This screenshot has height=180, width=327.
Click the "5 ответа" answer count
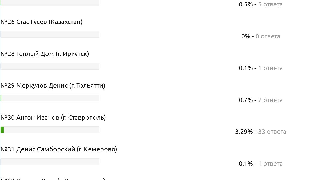tap(270, 4)
